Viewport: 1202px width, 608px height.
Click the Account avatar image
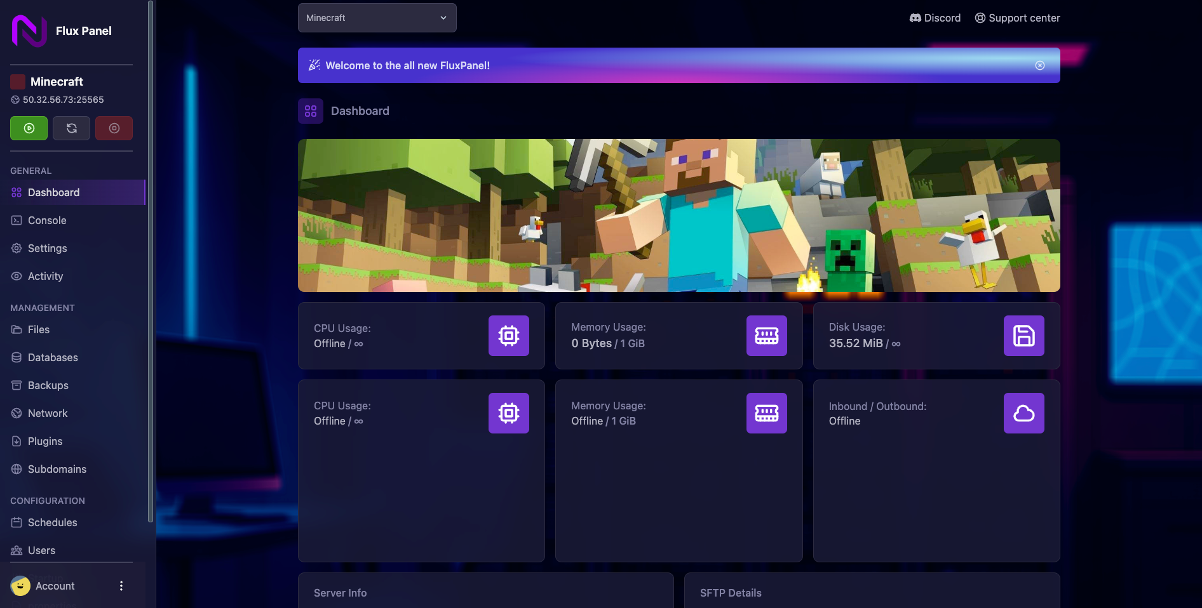(x=20, y=586)
